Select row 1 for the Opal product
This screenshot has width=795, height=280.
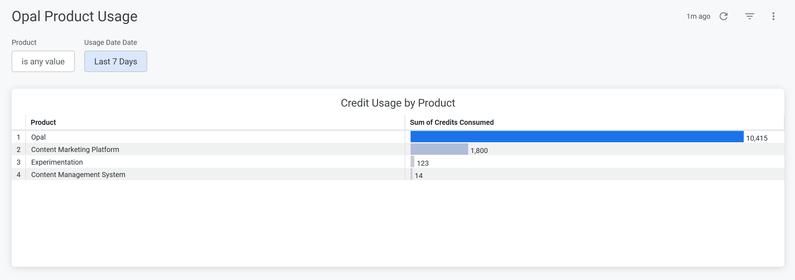pyautogui.click(x=38, y=137)
